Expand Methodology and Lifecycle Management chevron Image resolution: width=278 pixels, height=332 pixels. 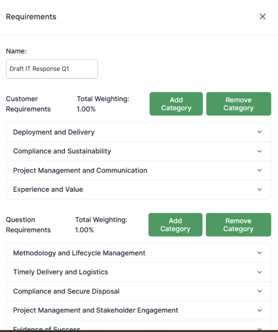tap(260, 253)
